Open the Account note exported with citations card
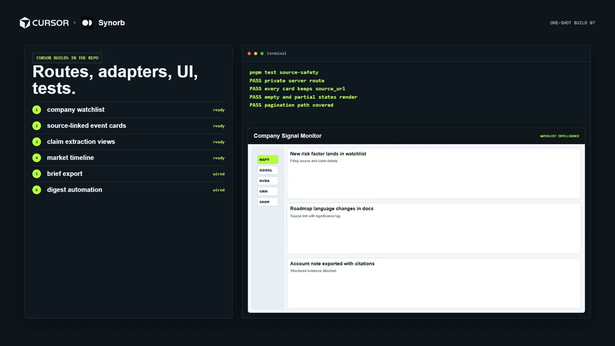 [434, 283]
